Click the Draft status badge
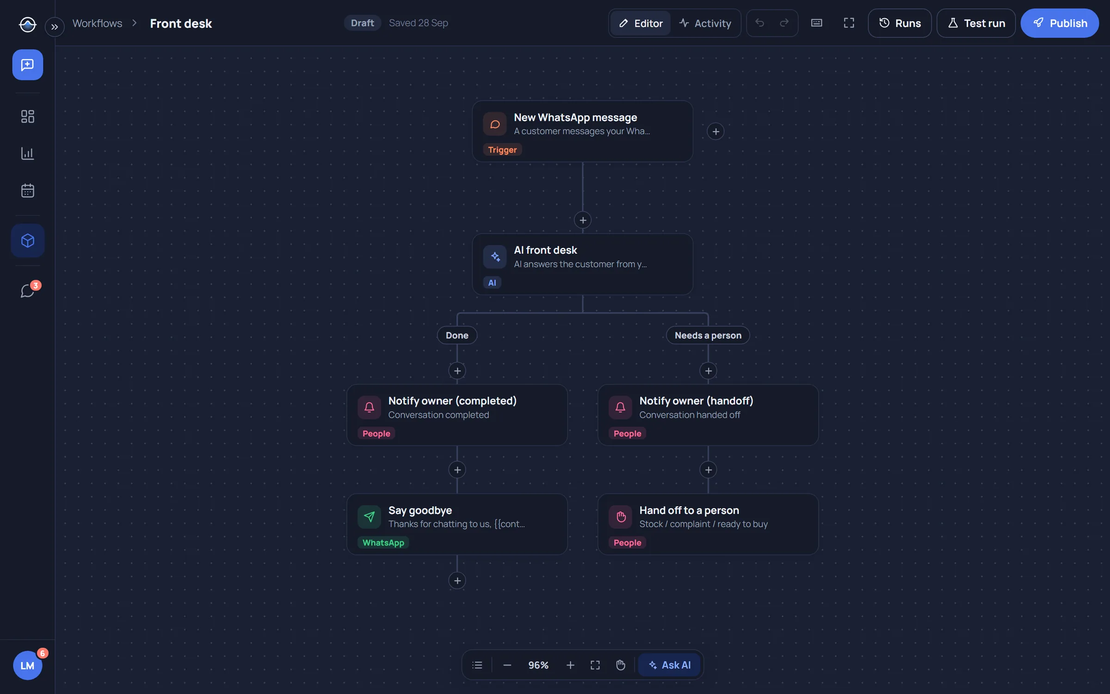The width and height of the screenshot is (1110, 694). coord(362,23)
